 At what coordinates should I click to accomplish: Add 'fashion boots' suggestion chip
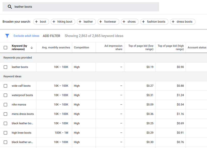pyautogui.click(x=154, y=22)
